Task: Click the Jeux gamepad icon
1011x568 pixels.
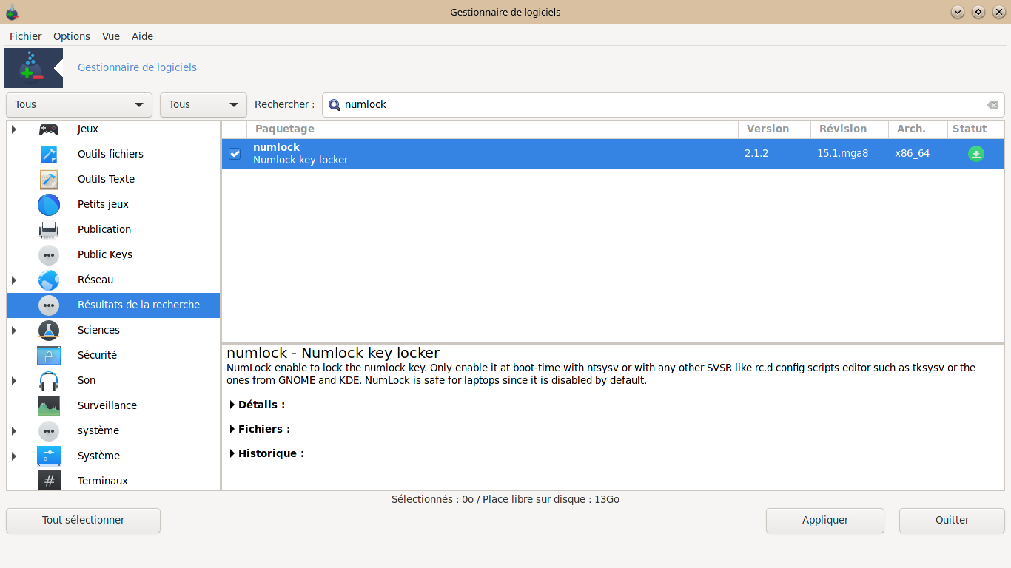Action: pyautogui.click(x=49, y=129)
